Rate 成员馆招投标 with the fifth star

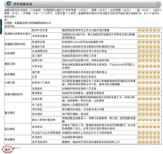point(155,142)
